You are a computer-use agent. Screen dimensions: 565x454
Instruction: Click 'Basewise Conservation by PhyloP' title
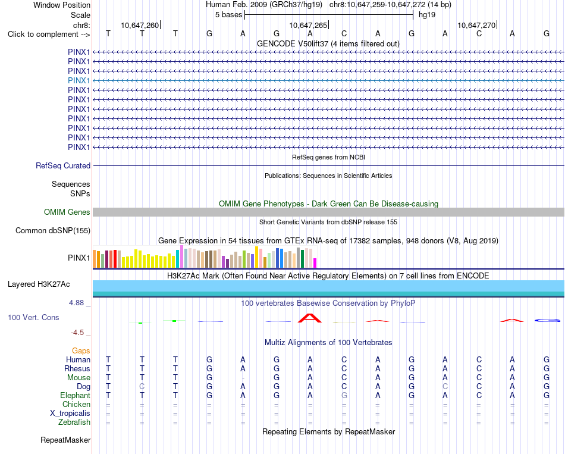coord(328,303)
